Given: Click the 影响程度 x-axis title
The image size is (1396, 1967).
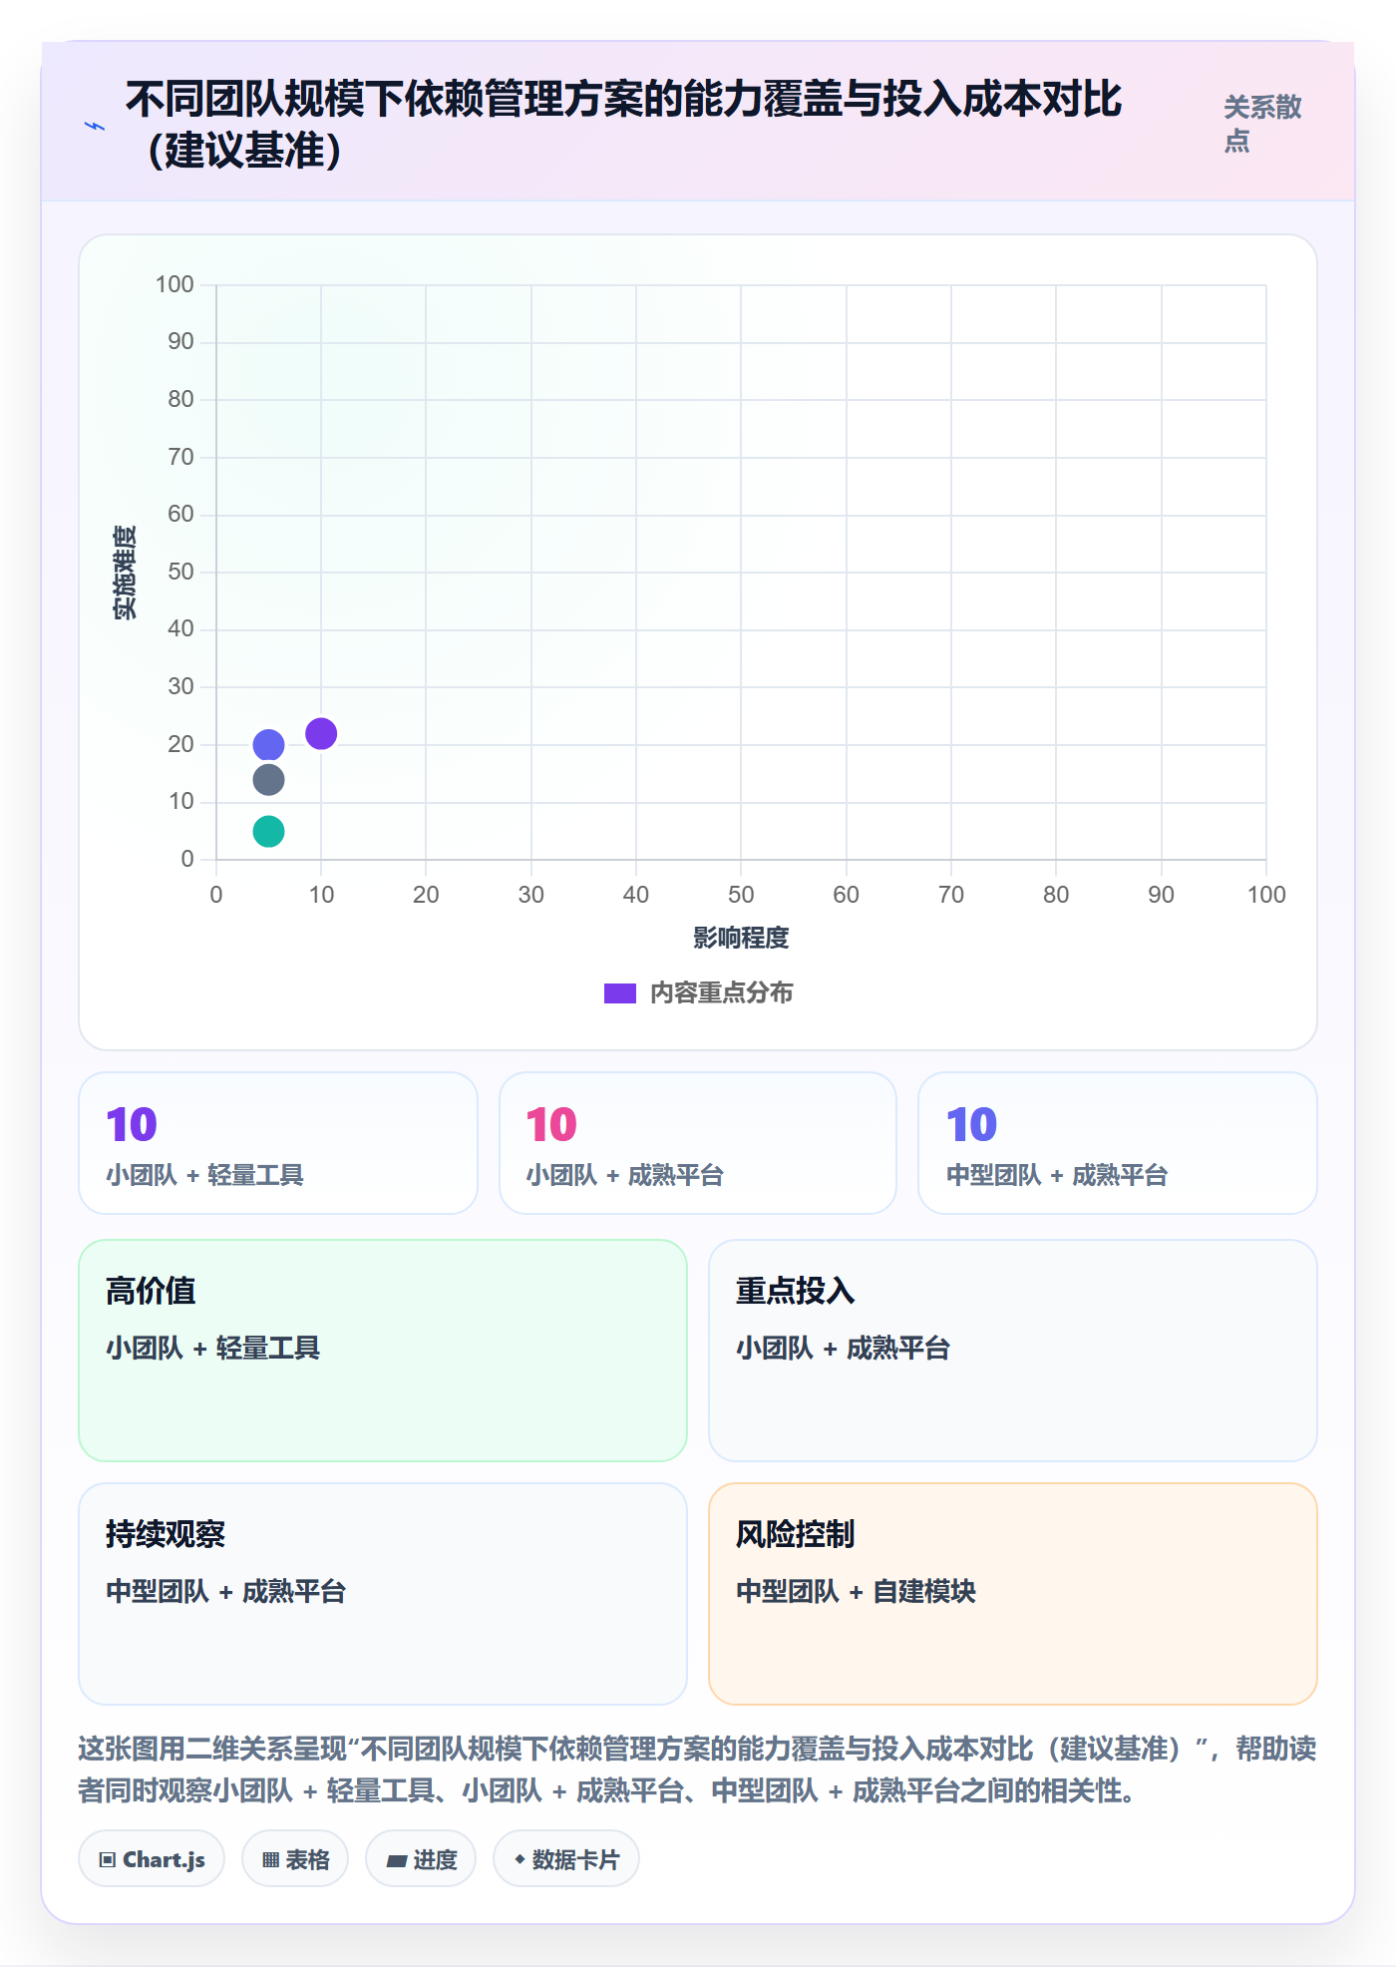Looking at the screenshot, I should pos(741,938).
